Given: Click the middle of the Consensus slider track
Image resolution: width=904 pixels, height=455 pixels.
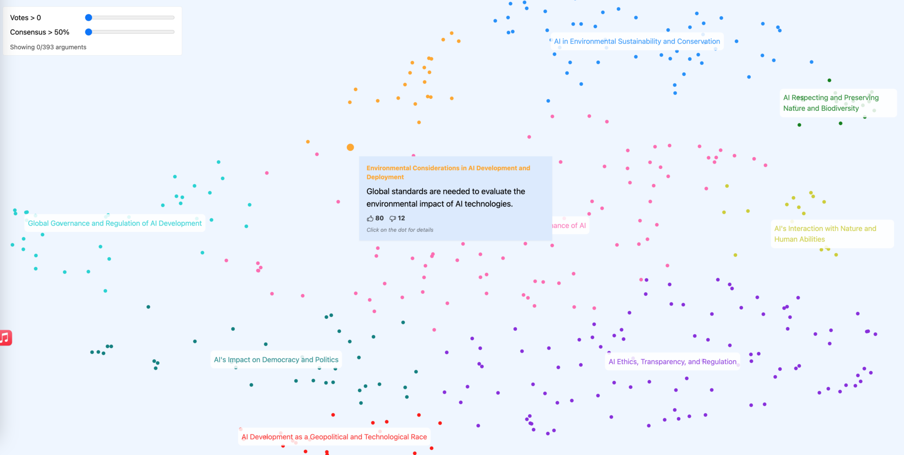Looking at the screenshot, I should click(132, 32).
